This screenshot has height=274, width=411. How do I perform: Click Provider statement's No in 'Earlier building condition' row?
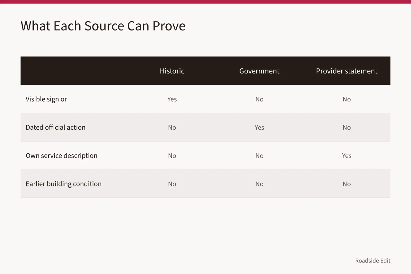point(347,184)
